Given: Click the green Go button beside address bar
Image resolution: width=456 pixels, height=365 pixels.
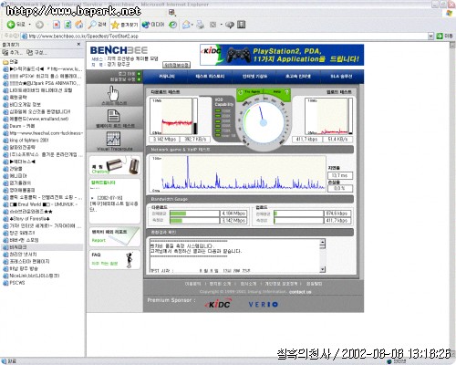Looking at the screenshot, I should pos(444,36).
